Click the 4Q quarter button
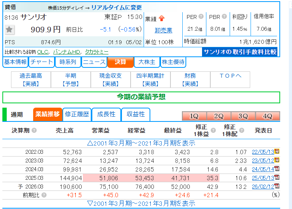Viewport: 292px width, 209px height. [x=268, y=116]
